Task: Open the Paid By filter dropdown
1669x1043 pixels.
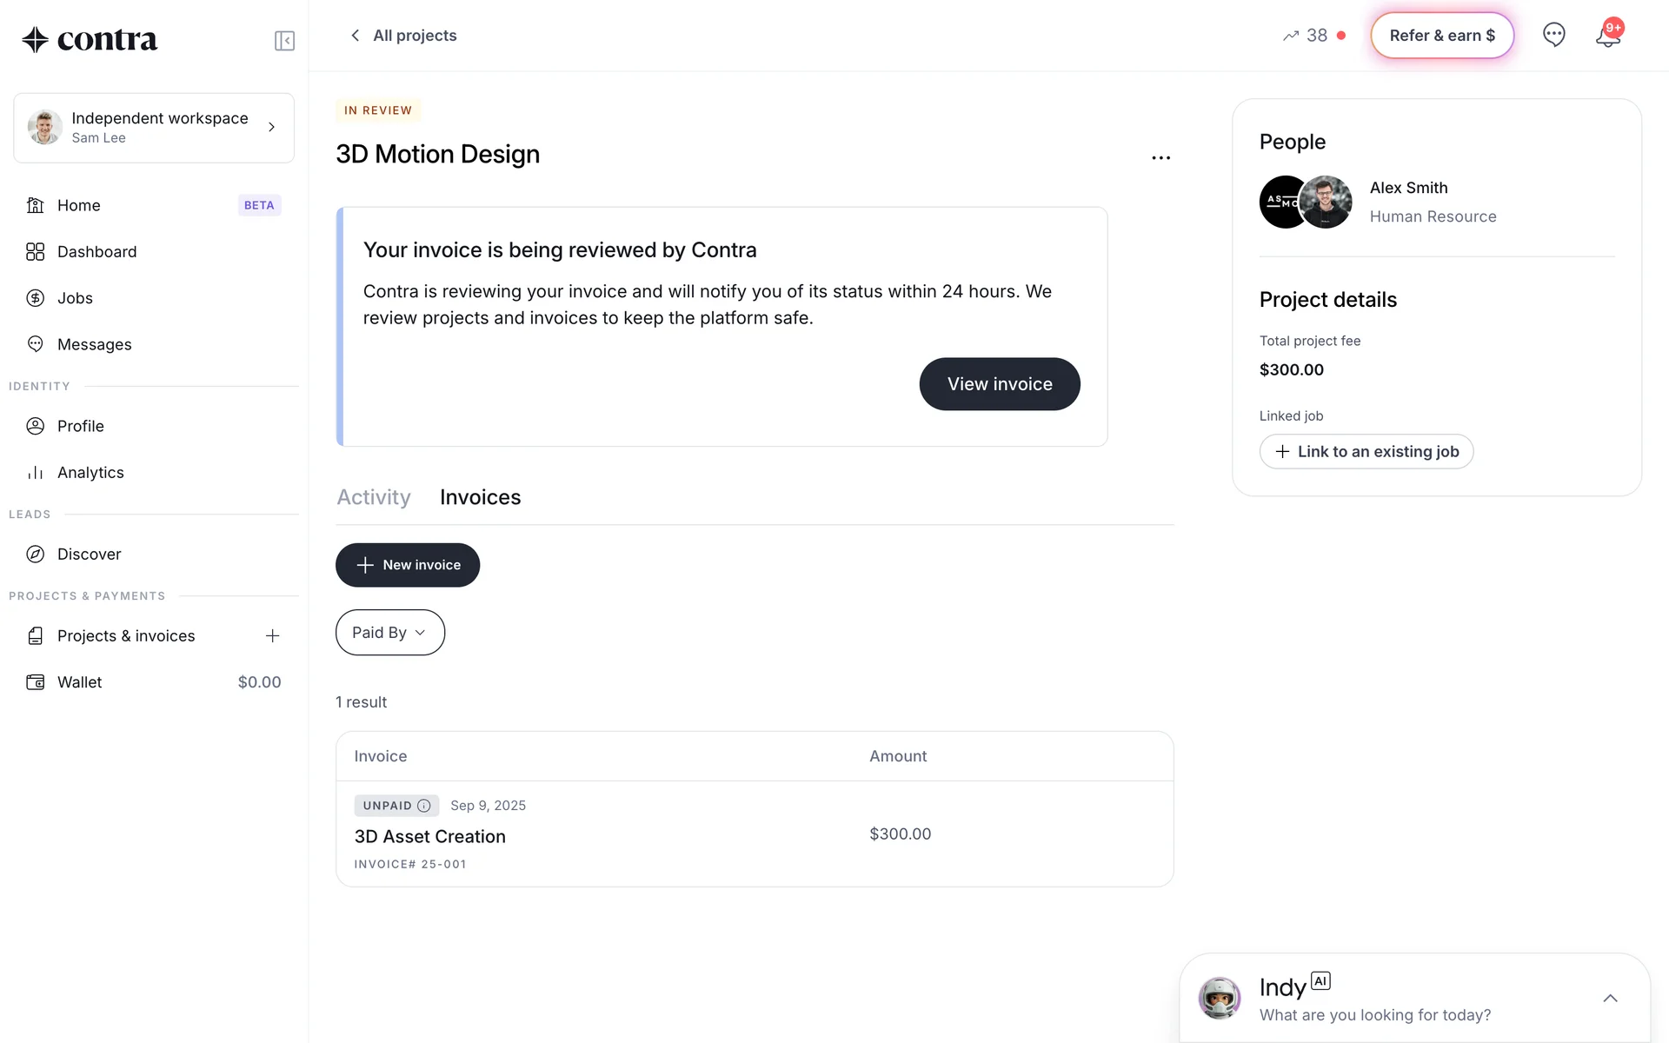Action: coord(389,633)
